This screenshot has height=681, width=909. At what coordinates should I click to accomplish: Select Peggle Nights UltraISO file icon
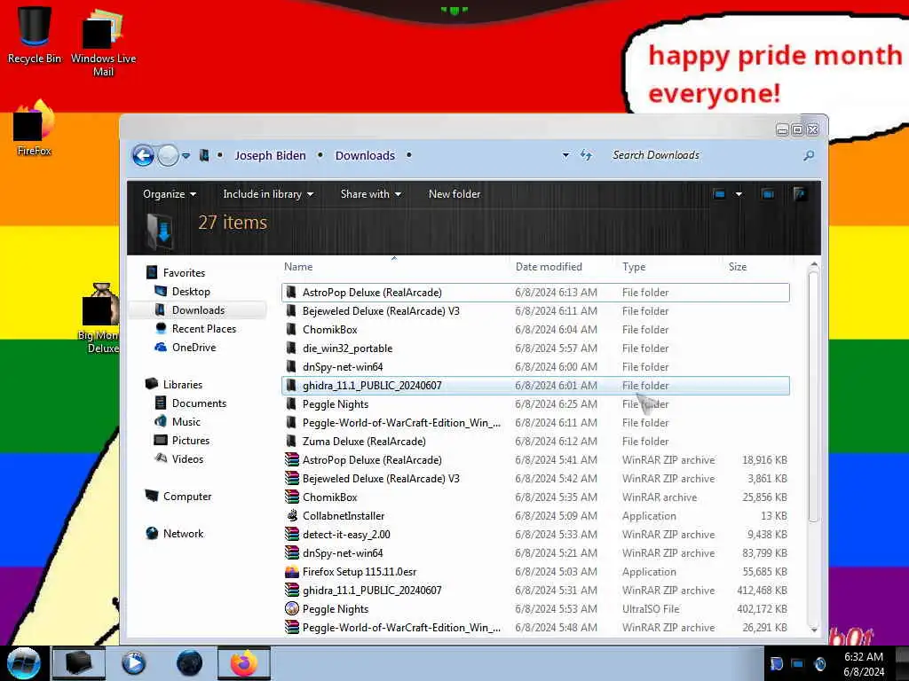pyautogui.click(x=292, y=608)
